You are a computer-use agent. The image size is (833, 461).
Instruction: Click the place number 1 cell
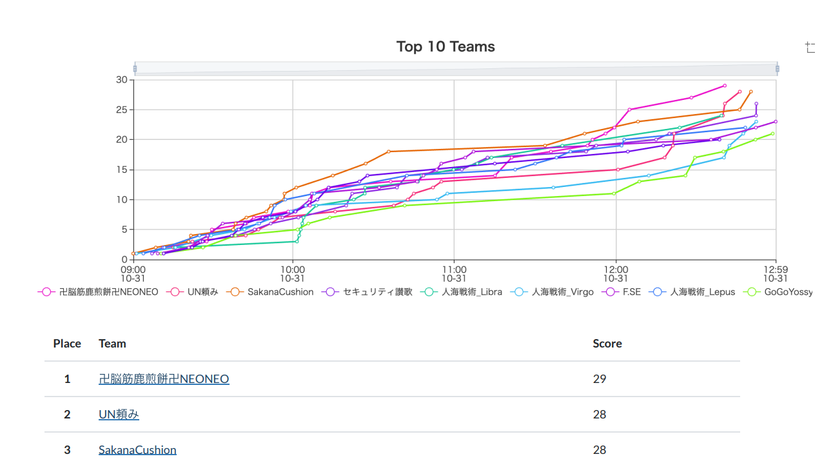67,378
